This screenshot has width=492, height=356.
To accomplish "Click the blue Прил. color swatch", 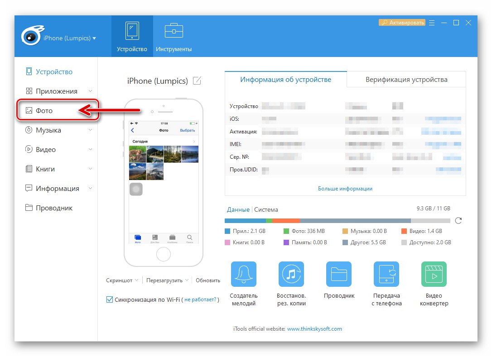I will [x=227, y=231].
